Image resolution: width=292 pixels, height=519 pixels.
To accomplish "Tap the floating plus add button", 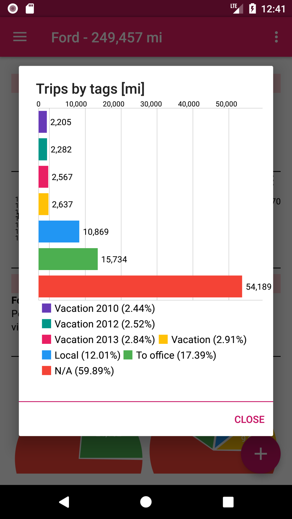I will pyautogui.click(x=261, y=454).
